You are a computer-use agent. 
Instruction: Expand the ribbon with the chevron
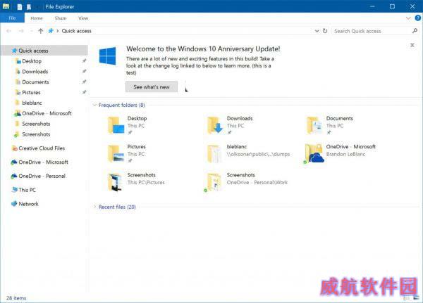coord(408,18)
